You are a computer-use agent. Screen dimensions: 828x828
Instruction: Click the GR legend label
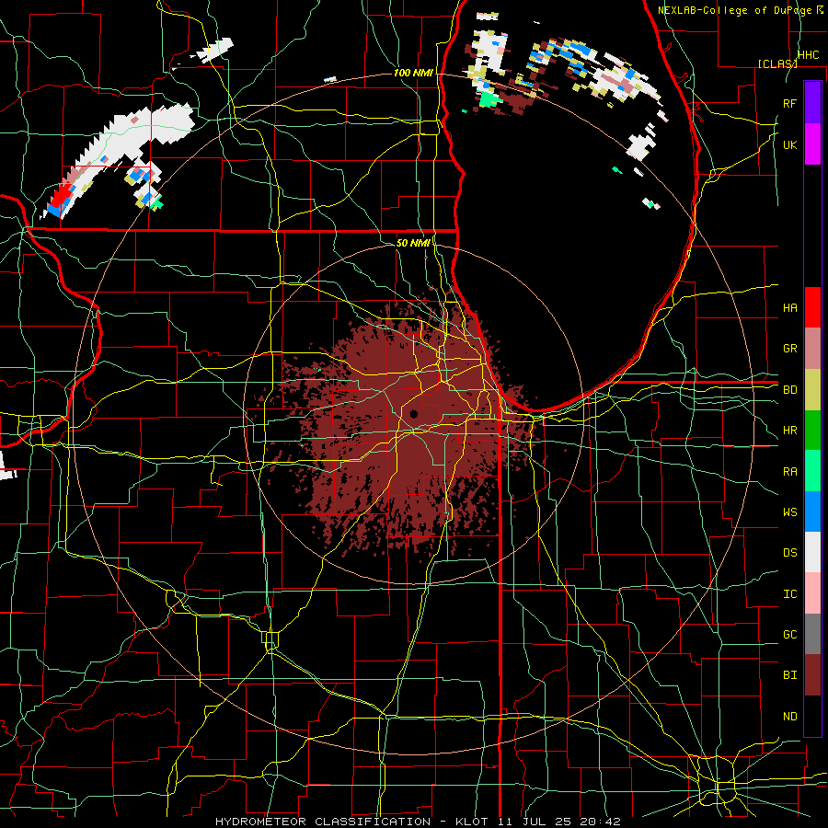(789, 349)
